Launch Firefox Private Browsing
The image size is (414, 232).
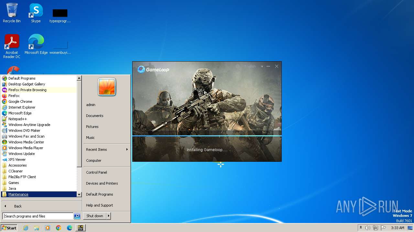click(39, 90)
